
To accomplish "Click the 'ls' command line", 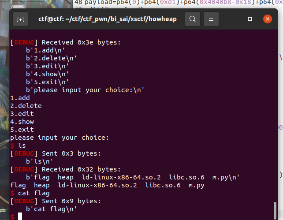I will pyautogui.click(x=18, y=145).
